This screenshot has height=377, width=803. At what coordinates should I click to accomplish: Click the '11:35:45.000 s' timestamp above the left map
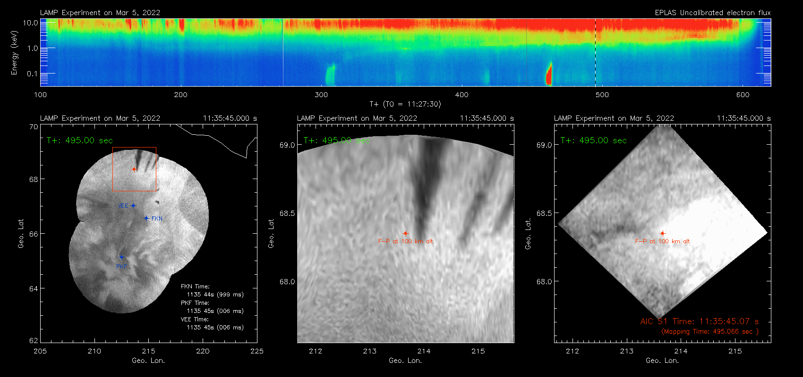230,118
